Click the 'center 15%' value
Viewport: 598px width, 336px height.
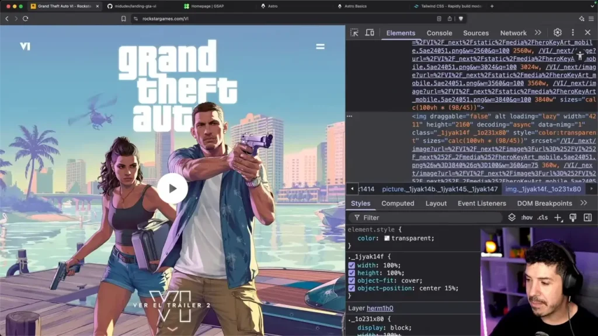coord(437,288)
